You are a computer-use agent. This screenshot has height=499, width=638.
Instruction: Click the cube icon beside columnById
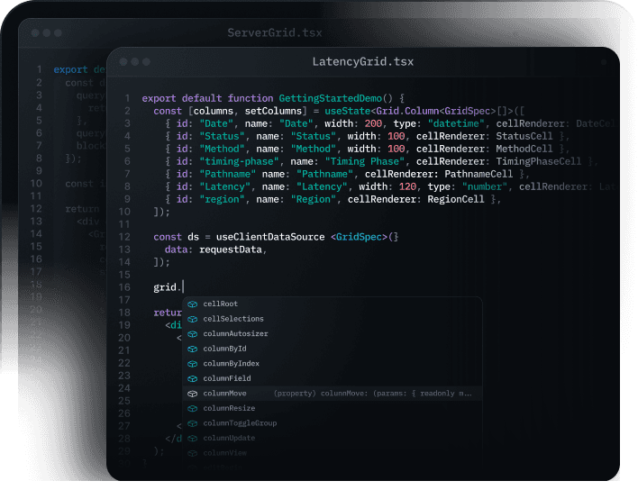pos(193,349)
